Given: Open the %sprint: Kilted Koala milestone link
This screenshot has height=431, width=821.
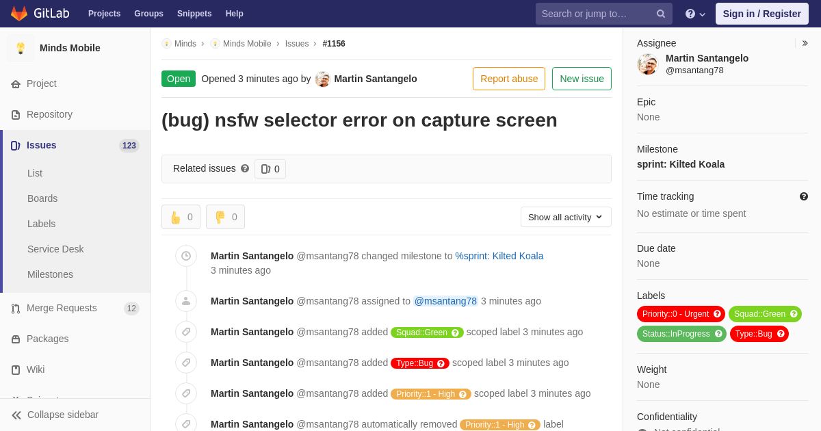Looking at the screenshot, I should pyautogui.click(x=499, y=256).
